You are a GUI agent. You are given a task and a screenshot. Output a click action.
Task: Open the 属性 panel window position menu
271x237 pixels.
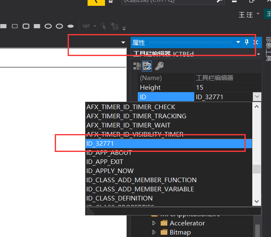(x=238, y=42)
